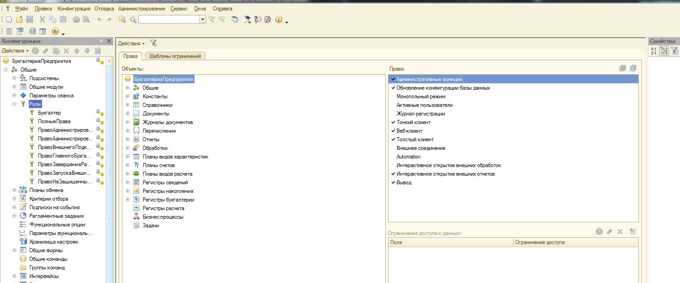
Task: Click the check-all icon above the Права list
Action: pyautogui.click(x=622, y=68)
